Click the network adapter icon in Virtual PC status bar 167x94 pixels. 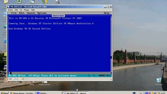(x=23, y=79)
